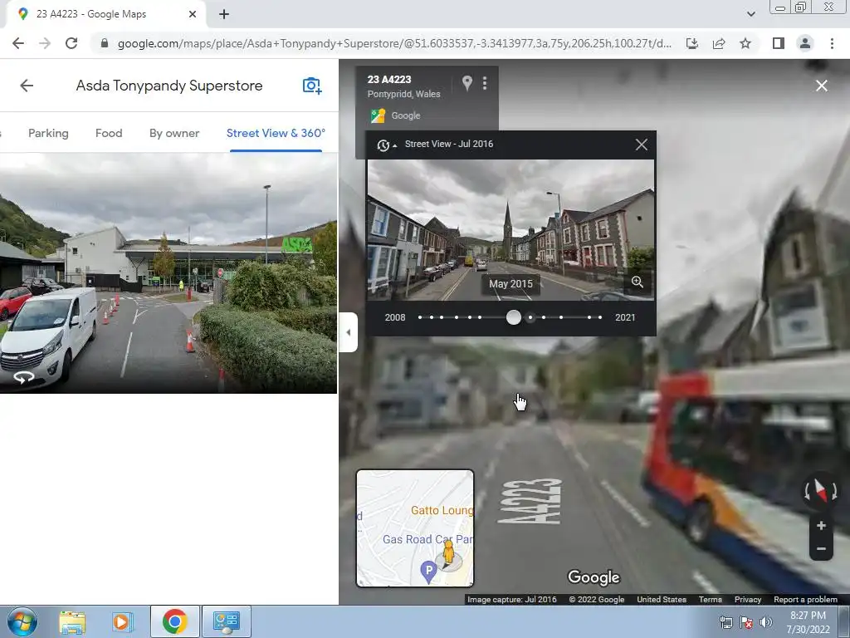
Task: Exit Street View with the X button
Action: (x=821, y=86)
